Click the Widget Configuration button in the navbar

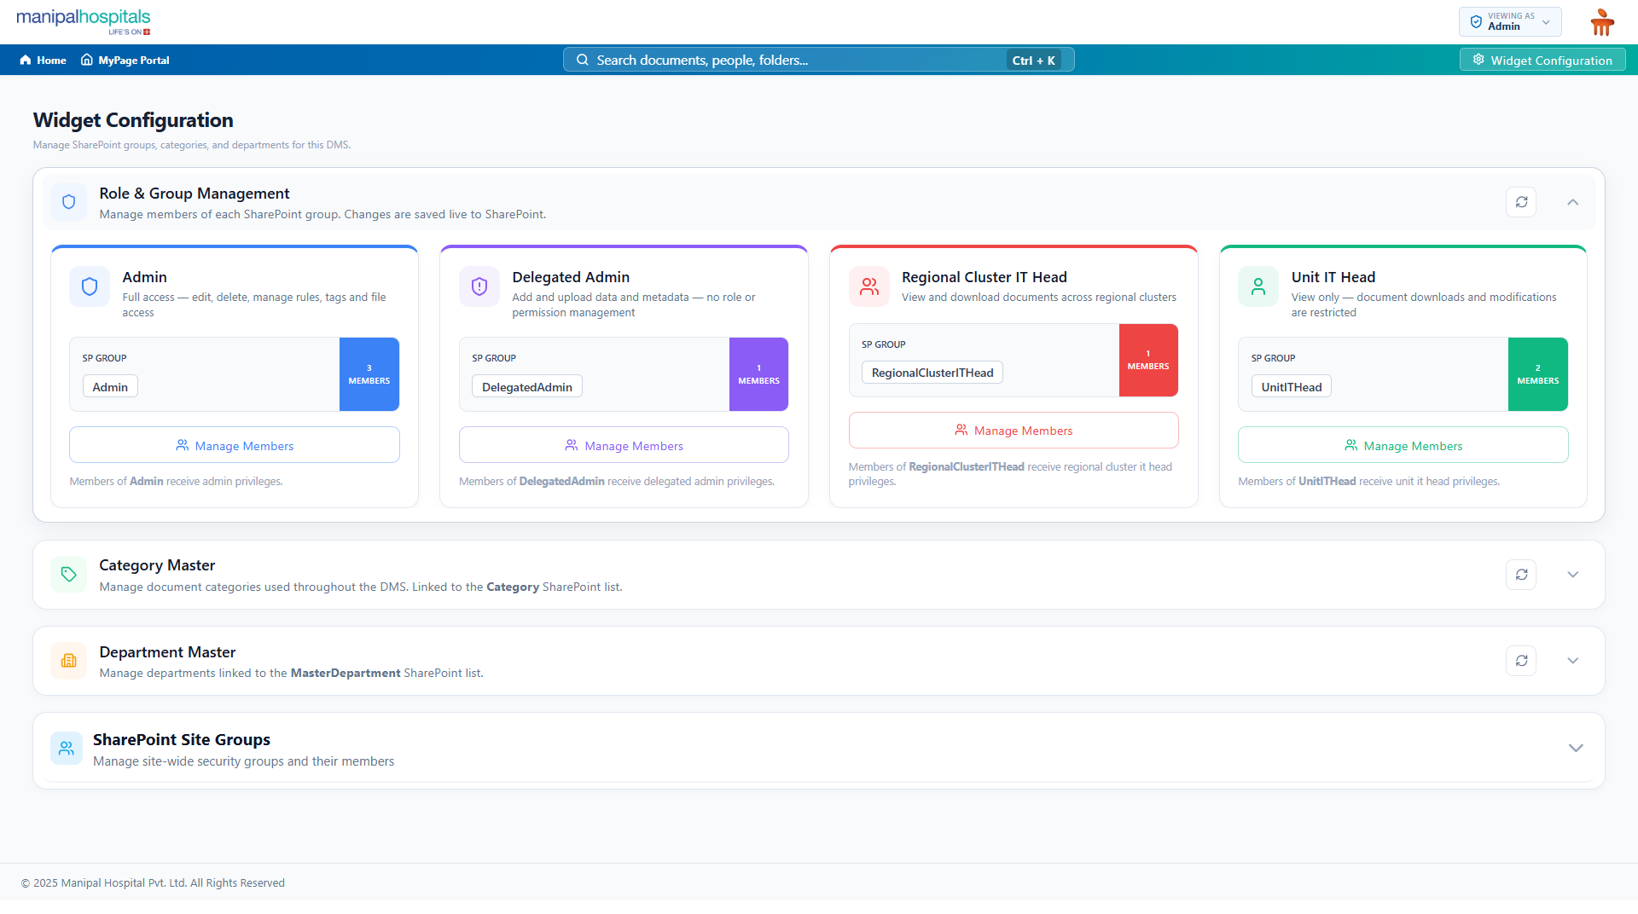click(1542, 61)
